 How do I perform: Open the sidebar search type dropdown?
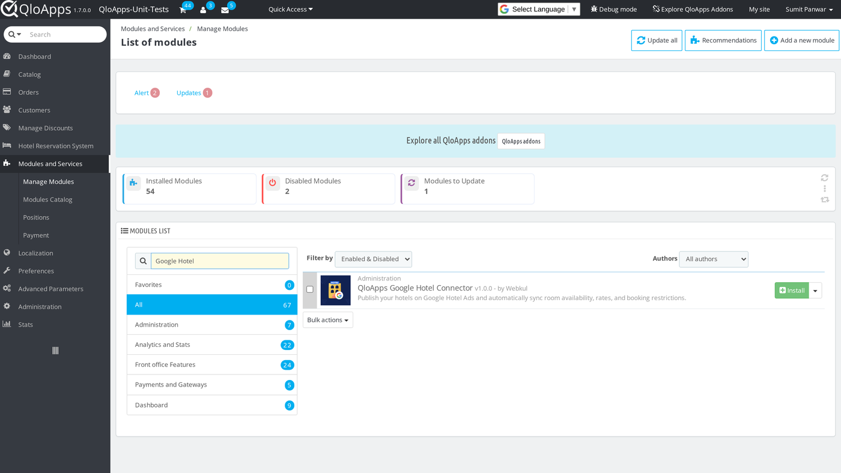[x=15, y=34]
